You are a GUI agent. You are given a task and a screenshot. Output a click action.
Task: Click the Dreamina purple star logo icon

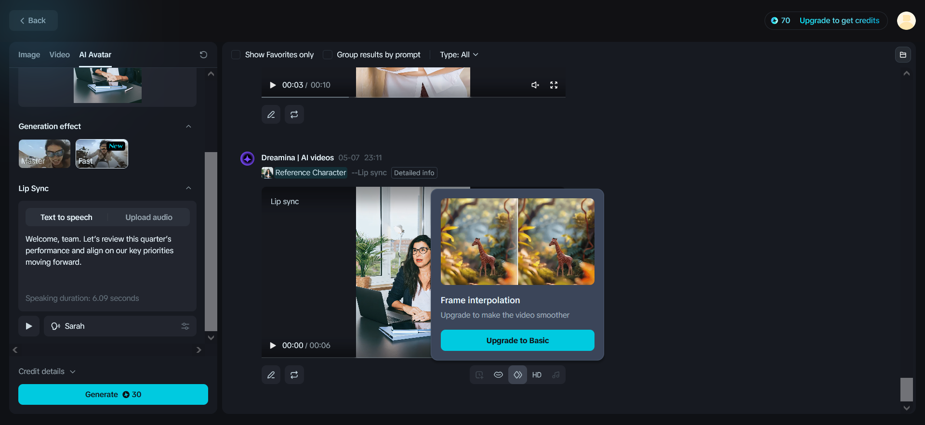pos(247,158)
